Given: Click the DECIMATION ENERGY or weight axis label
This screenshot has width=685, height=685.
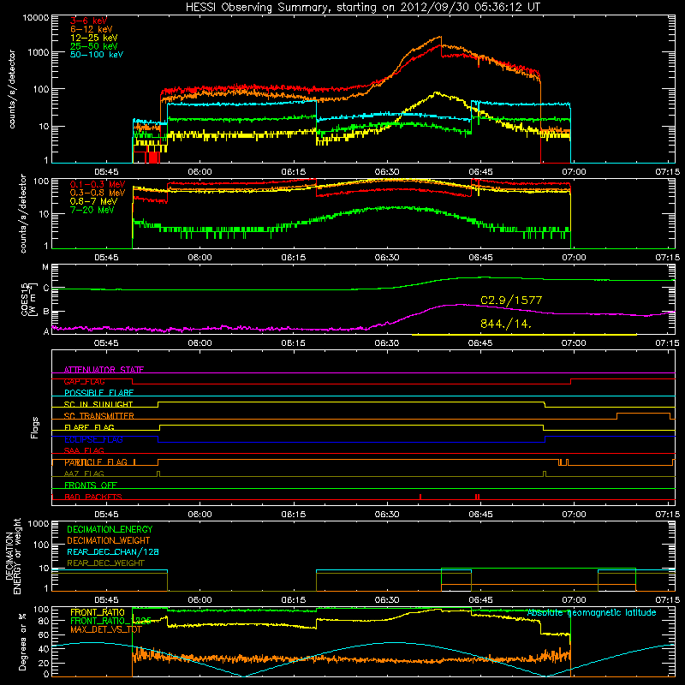Looking at the screenshot, I should (13, 556).
